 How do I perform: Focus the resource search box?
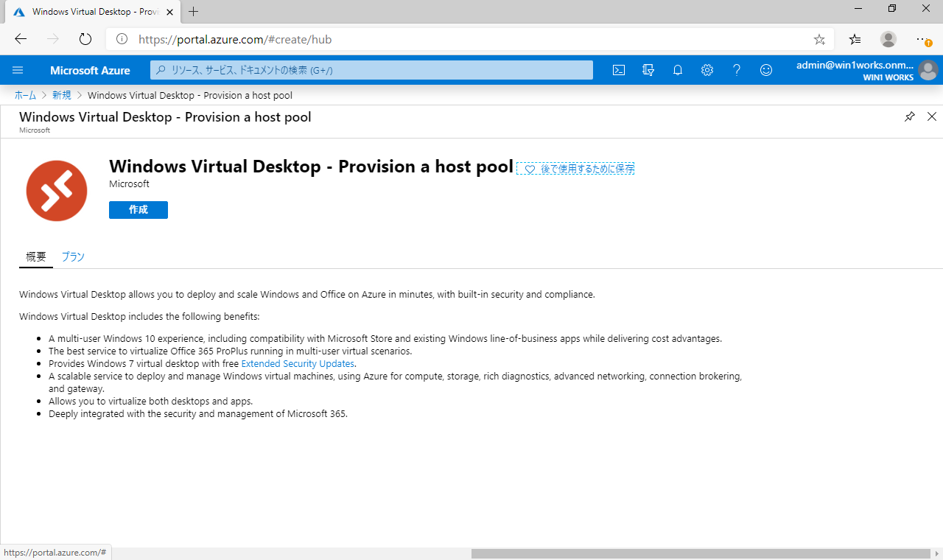click(372, 70)
